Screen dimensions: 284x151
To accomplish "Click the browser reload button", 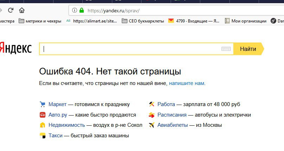I will pos(11,10).
